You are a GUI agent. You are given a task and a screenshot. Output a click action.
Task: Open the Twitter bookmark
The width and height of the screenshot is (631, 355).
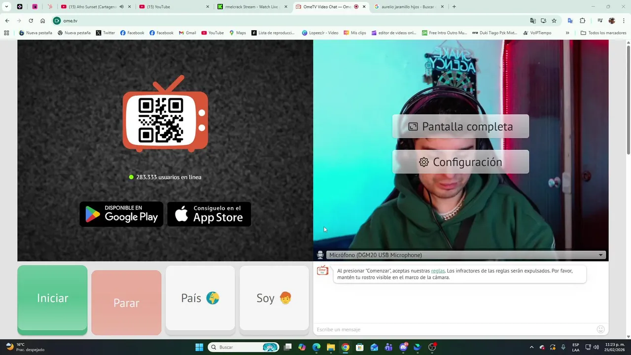(105, 33)
